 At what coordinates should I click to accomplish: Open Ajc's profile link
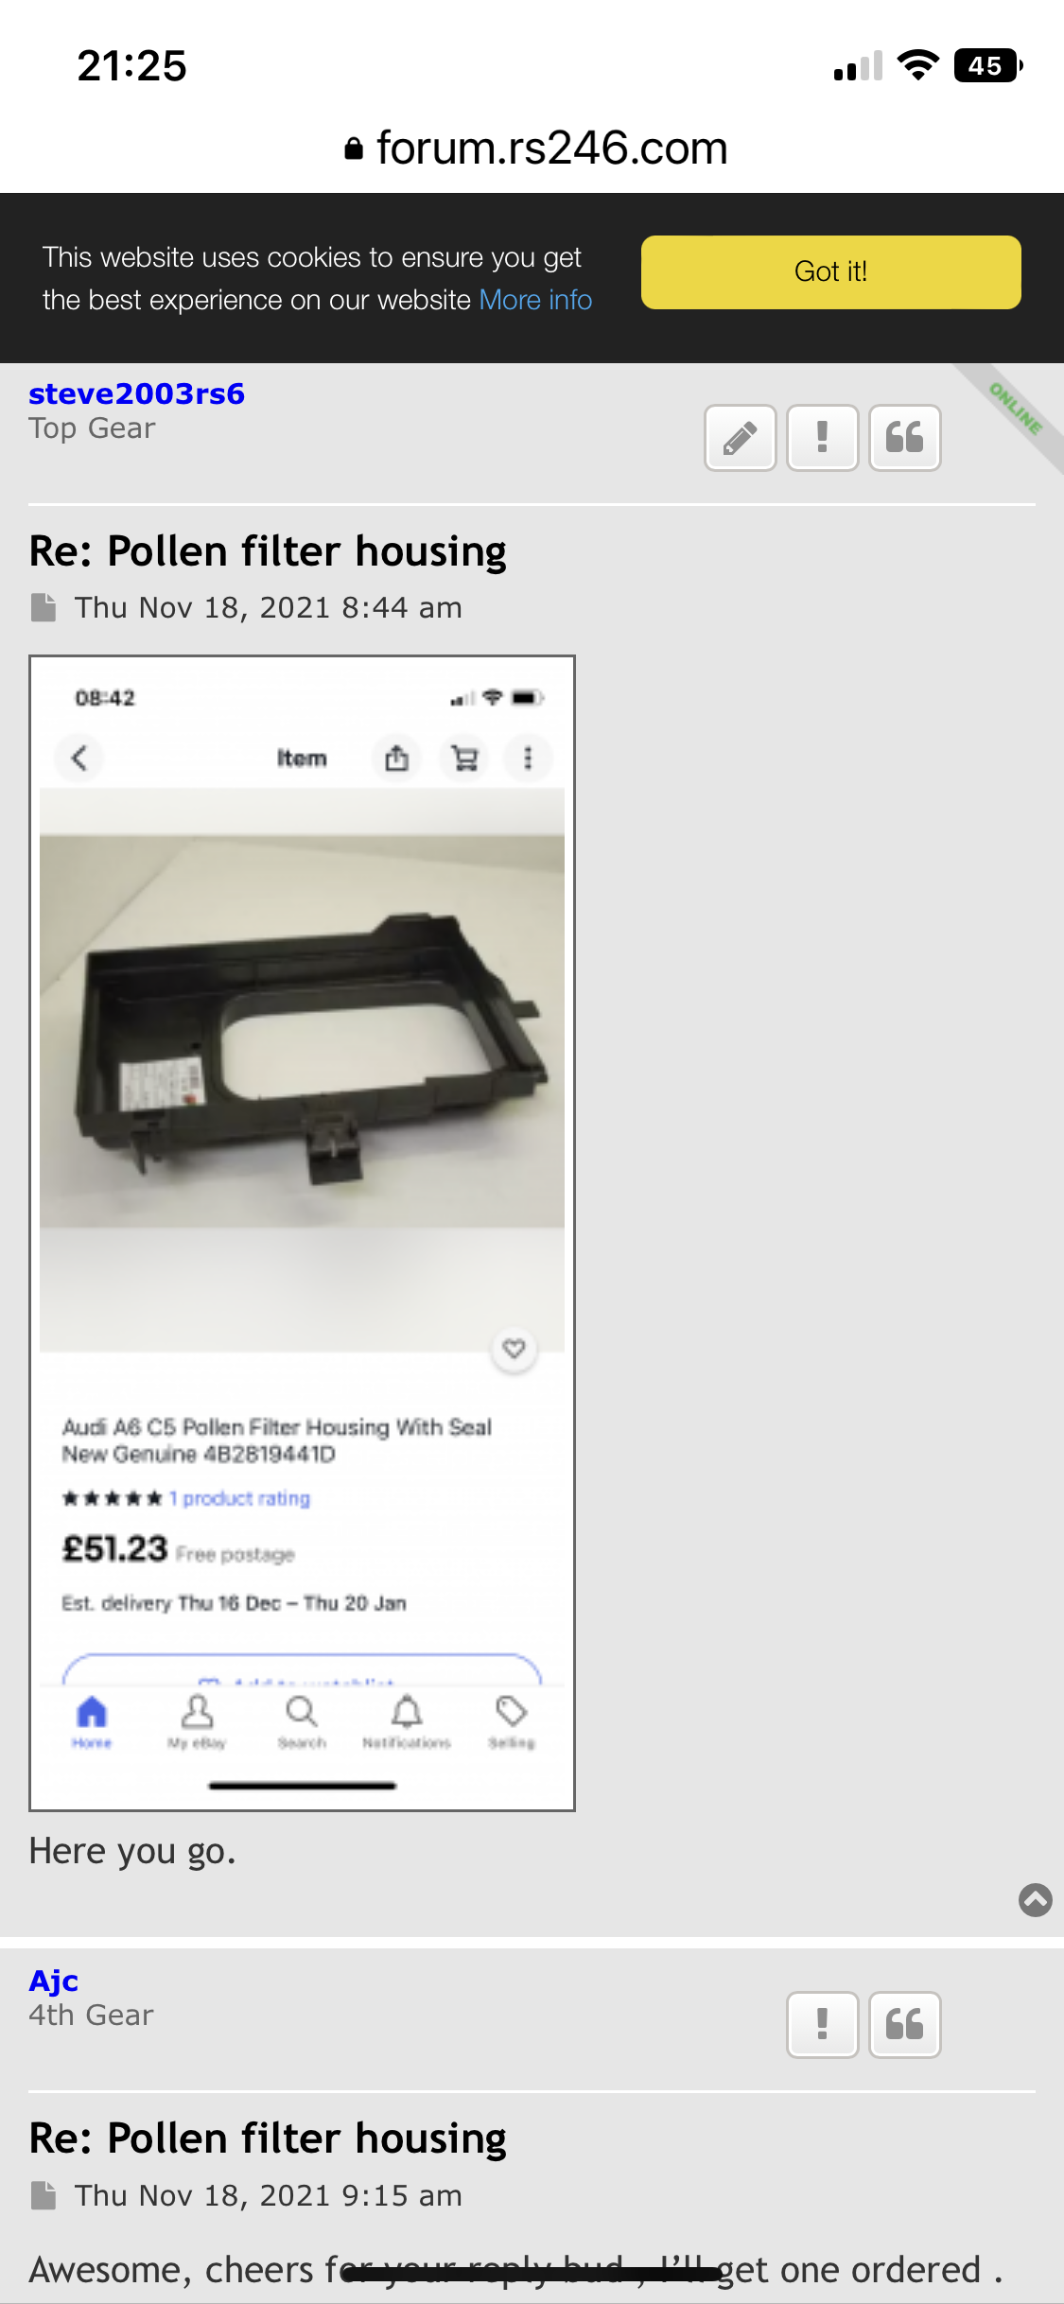click(x=53, y=1981)
